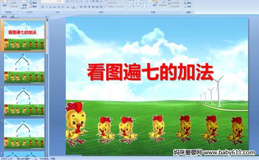Open the Font group dialog launcher
259x160 pixels.
pyautogui.click(x=77, y=12)
